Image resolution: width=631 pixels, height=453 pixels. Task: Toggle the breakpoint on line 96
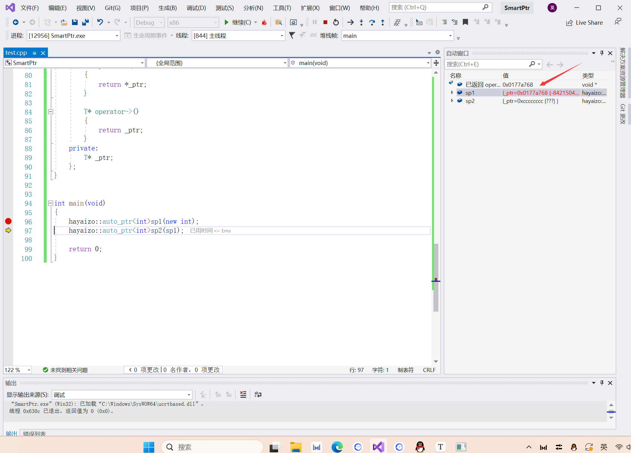(x=8, y=221)
